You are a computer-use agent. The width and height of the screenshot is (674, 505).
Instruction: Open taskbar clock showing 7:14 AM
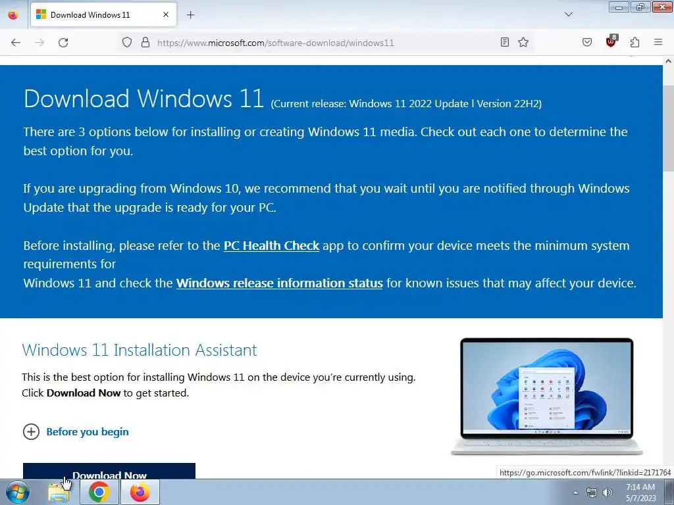coord(640,493)
